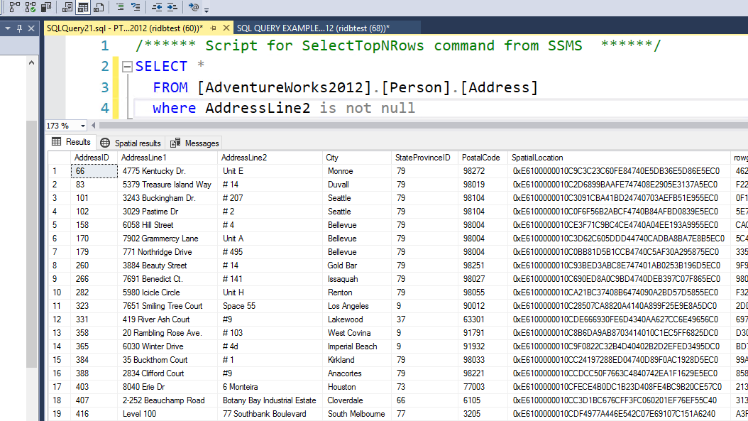748x421 pixels.
Task: Activate the SQLQuery21.sql document tab
Action: [125, 28]
